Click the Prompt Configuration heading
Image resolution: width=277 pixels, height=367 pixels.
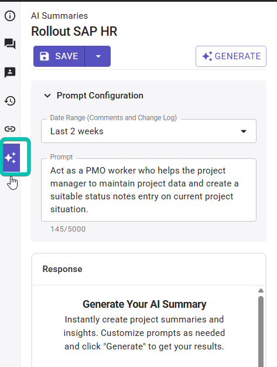100,96
